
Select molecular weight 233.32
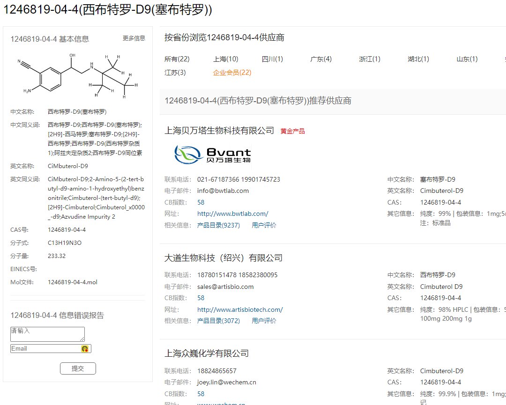pos(57,256)
